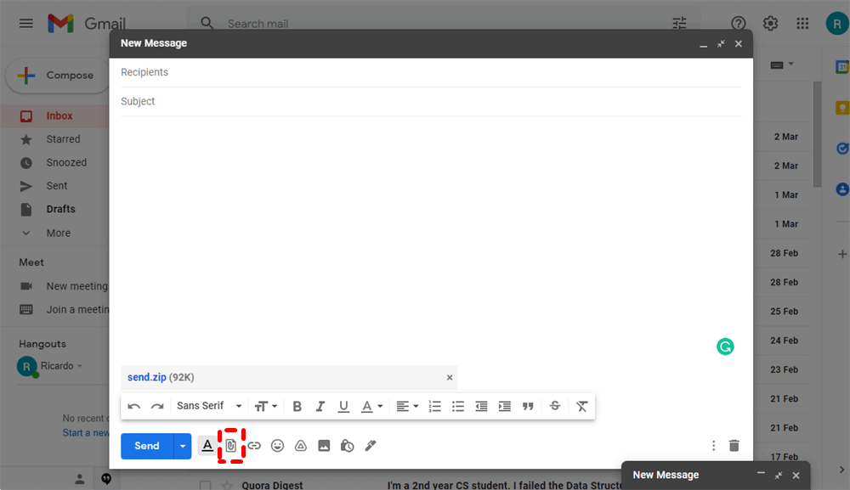Toggle Underline formatting
Screen dimensions: 850x490
coord(343,407)
